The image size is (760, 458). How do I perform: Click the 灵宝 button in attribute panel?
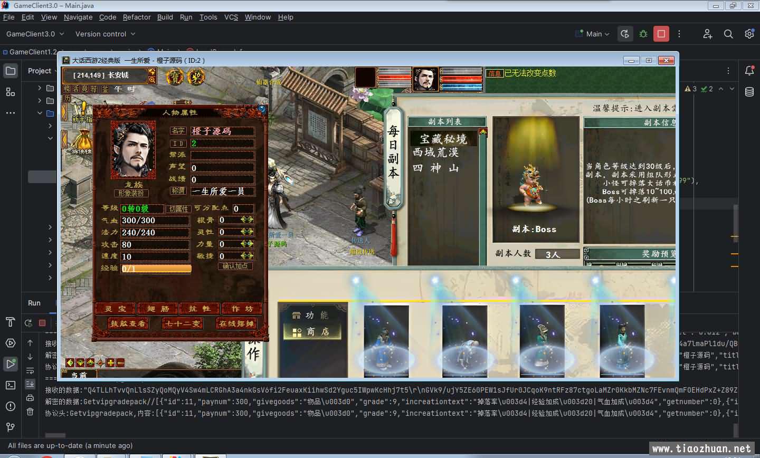pyautogui.click(x=116, y=309)
